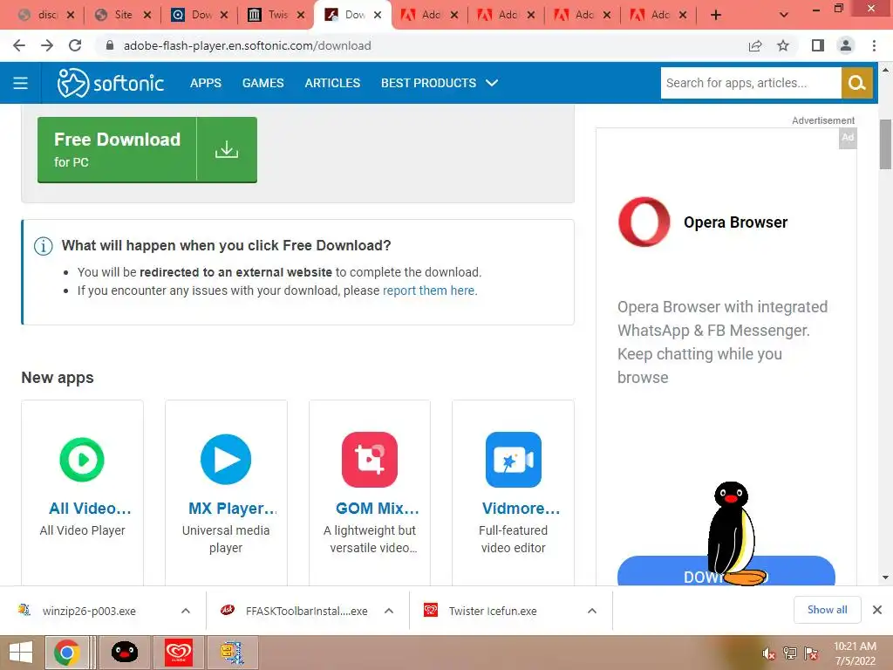Open the MX Player app icon
Viewport: 893px width, 670px height.
tap(226, 459)
